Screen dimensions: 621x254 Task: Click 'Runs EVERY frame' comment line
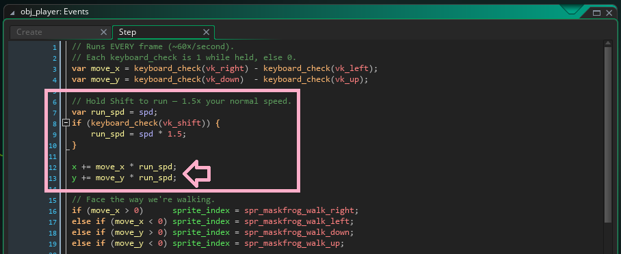coord(153,46)
